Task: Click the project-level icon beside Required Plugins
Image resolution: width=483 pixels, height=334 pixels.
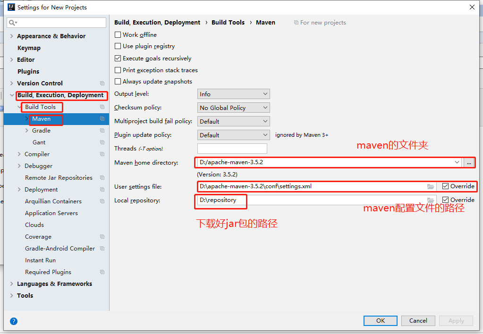Action: (x=102, y=272)
